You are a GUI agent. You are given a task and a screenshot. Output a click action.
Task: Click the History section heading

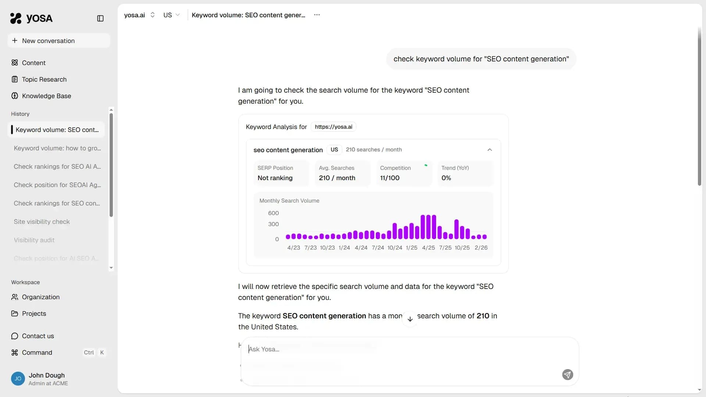20,114
